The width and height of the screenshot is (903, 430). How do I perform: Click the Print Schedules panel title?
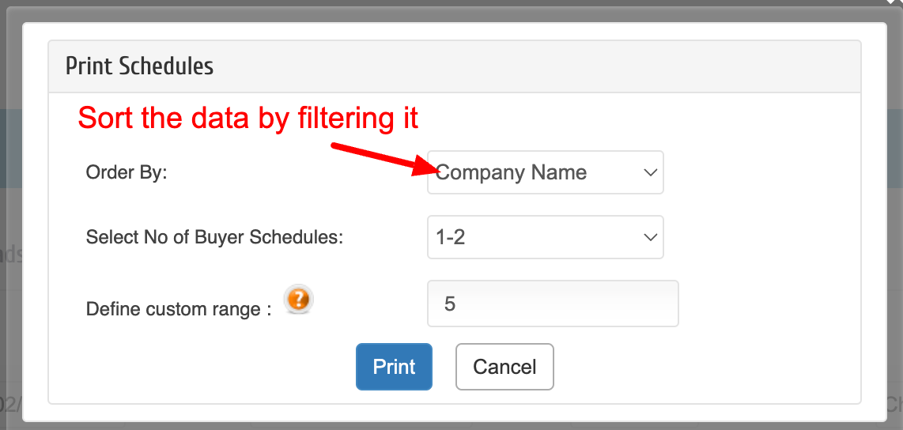click(x=139, y=66)
